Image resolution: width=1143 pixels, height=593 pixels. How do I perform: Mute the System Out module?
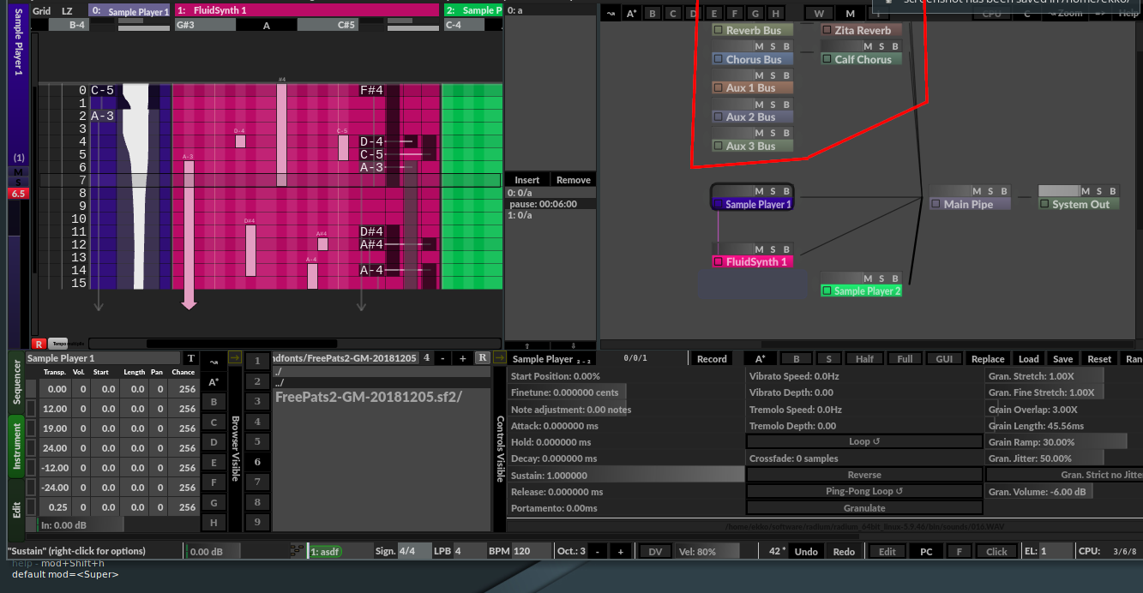click(x=1085, y=191)
